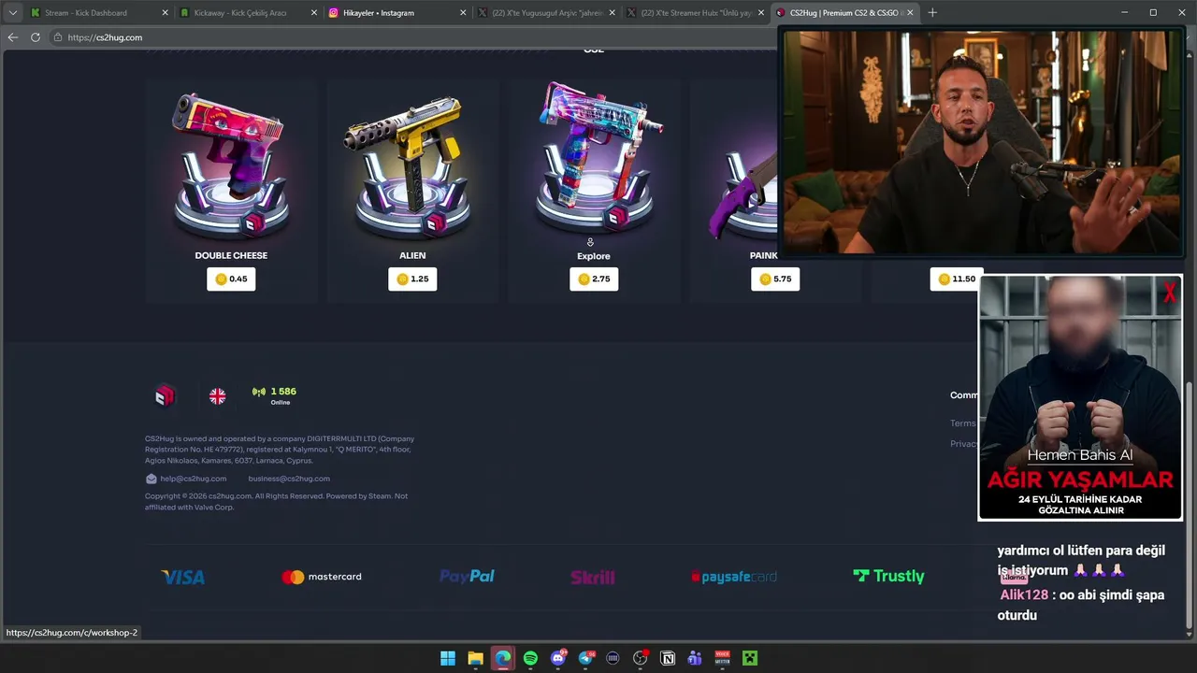The width and height of the screenshot is (1197, 673).
Task: Click the paysafecard payment logo
Action: [734, 577]
